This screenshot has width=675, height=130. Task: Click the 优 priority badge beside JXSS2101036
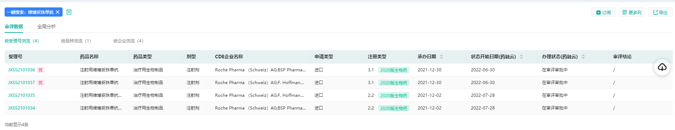click(41, 70)
